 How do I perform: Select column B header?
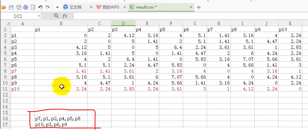coord(61,23)
